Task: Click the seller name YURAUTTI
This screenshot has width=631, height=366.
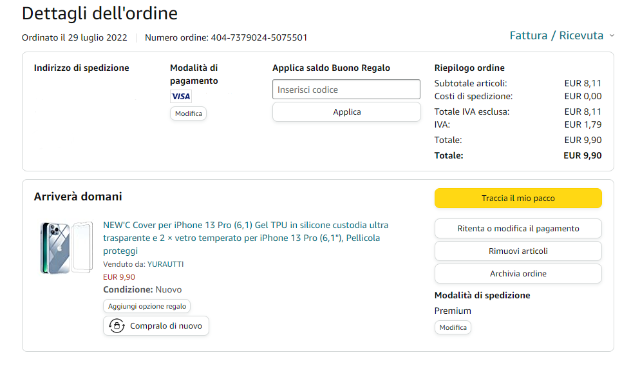Action: pos(165,264)
